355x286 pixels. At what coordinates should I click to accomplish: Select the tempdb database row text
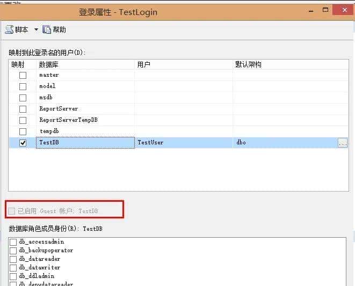(49, 131)
